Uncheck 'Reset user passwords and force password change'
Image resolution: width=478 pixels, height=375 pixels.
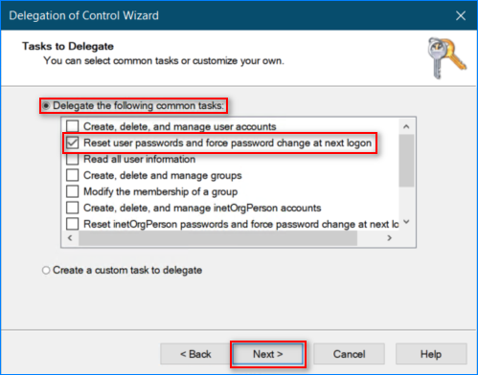pos(73,143)
